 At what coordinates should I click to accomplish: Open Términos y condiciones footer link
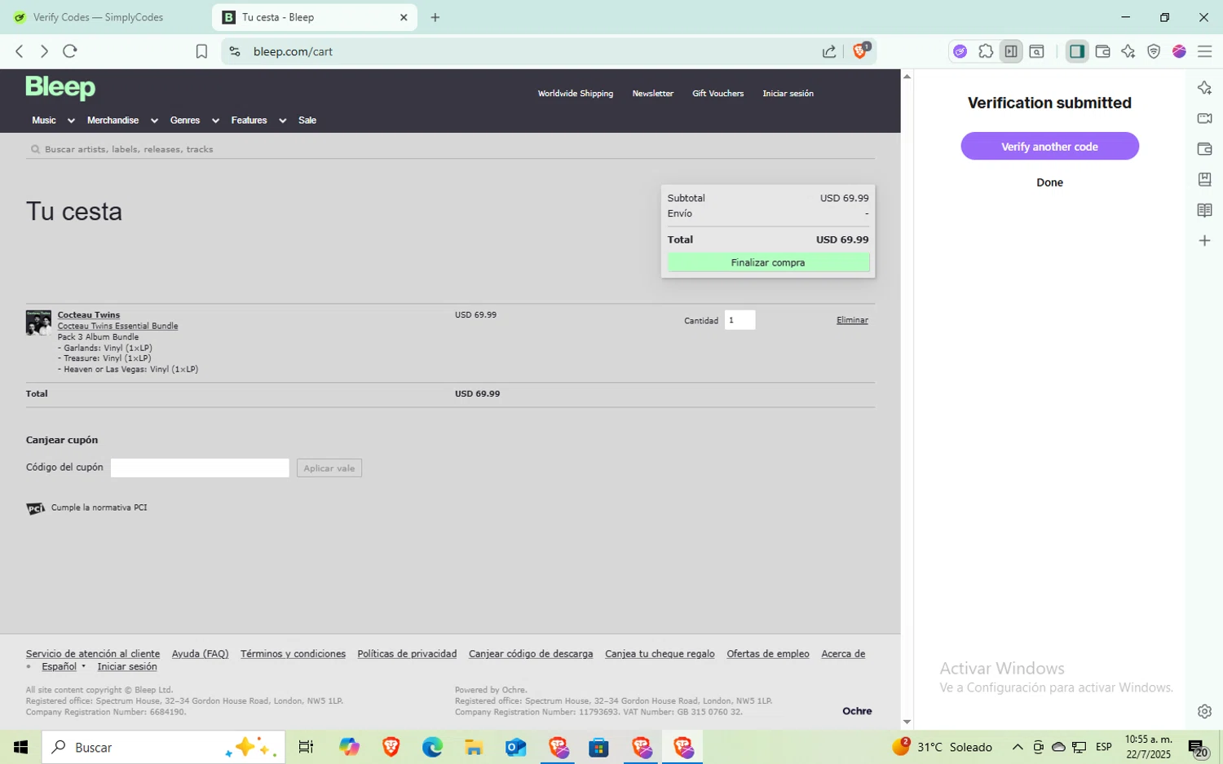(293, 654)
